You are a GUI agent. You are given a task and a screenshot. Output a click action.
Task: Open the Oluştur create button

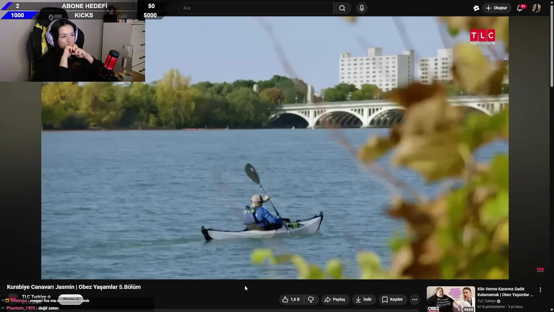(496, 8)
